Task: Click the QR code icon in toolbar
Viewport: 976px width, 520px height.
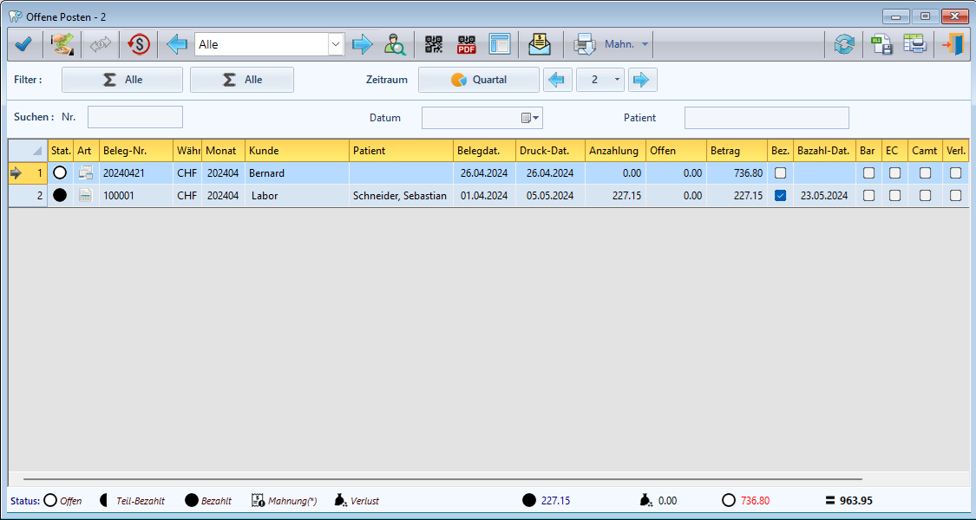Action: click(434, 44)
